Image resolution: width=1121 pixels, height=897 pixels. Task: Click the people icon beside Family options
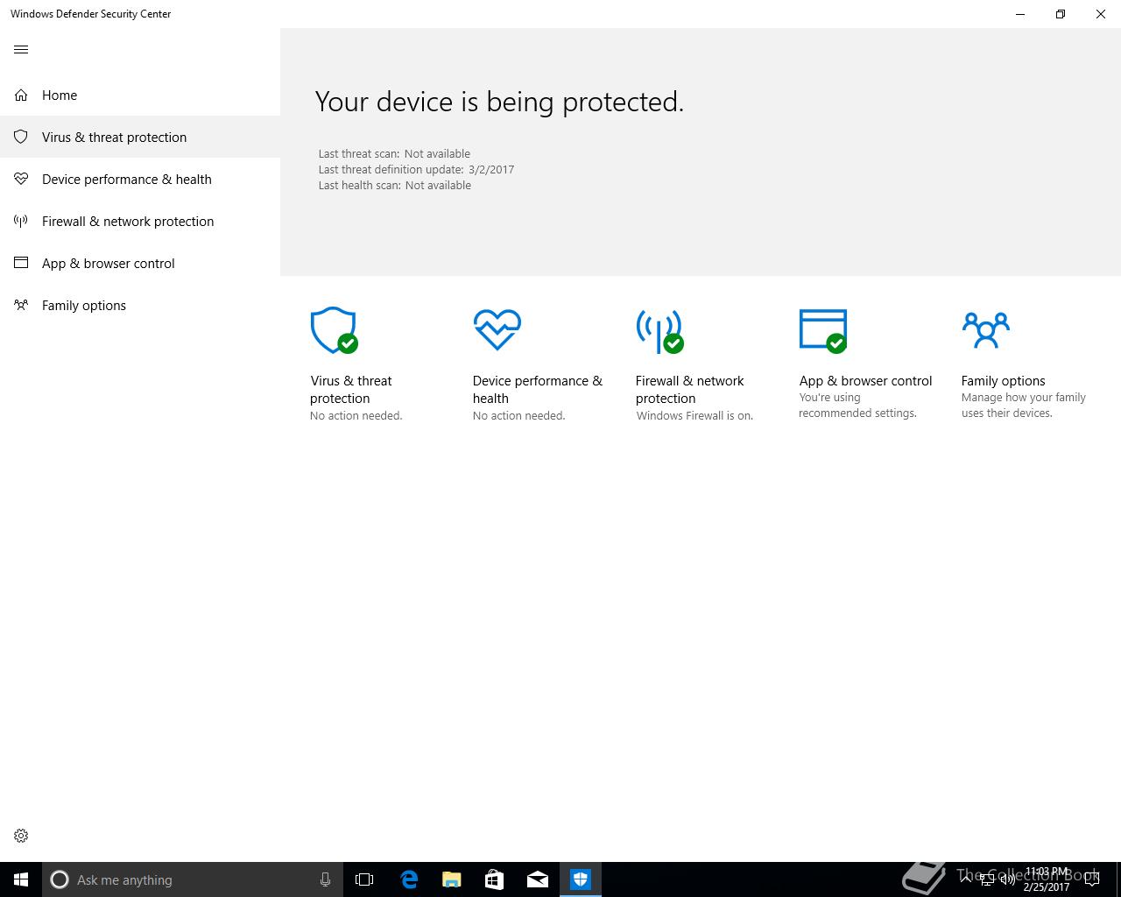click(x=21, y=305)
